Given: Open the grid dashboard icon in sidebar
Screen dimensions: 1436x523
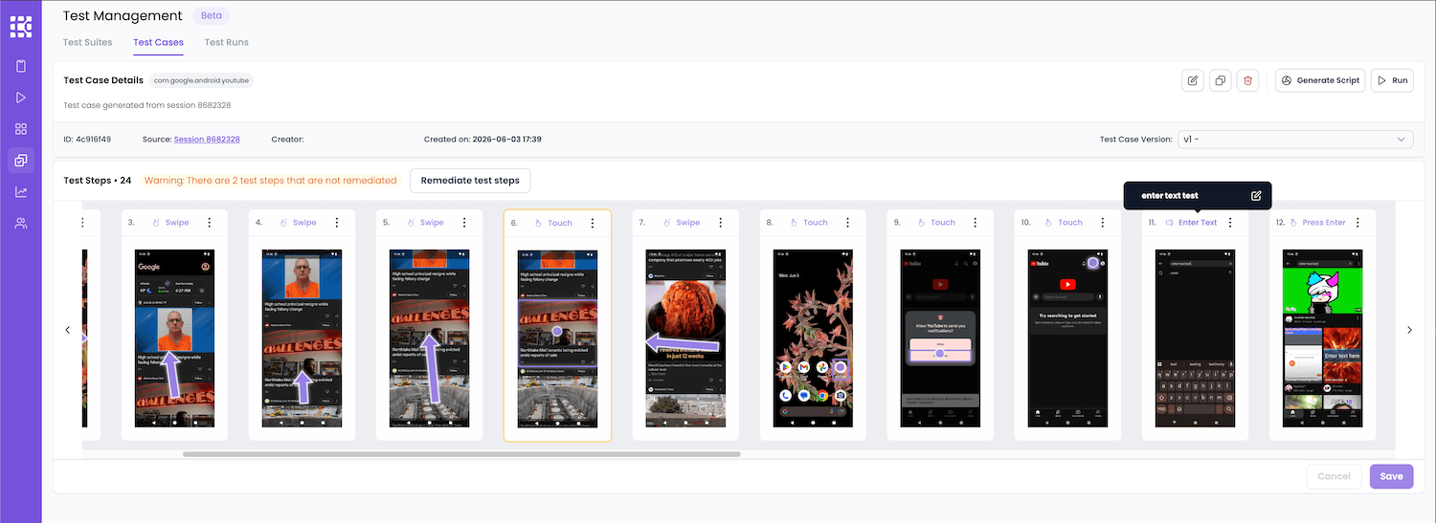Looking at the screenshot, I should click(21, 129).
